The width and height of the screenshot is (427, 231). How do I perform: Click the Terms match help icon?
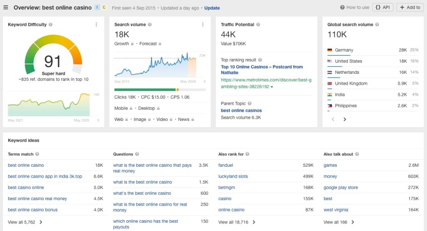click(x=37, y=154)
